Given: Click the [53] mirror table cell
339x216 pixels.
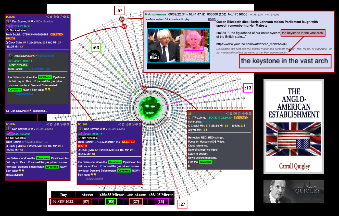Looking at the screenshot, I should pos(111,201).
